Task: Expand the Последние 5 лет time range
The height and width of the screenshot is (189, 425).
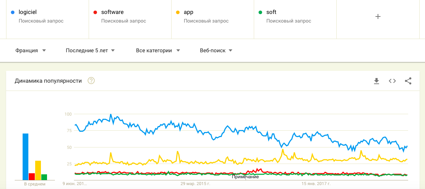Action: point(90,50)
